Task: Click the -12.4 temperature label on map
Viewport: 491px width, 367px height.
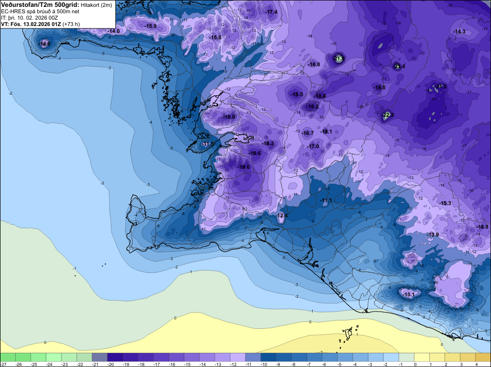Action: point(282,215)
